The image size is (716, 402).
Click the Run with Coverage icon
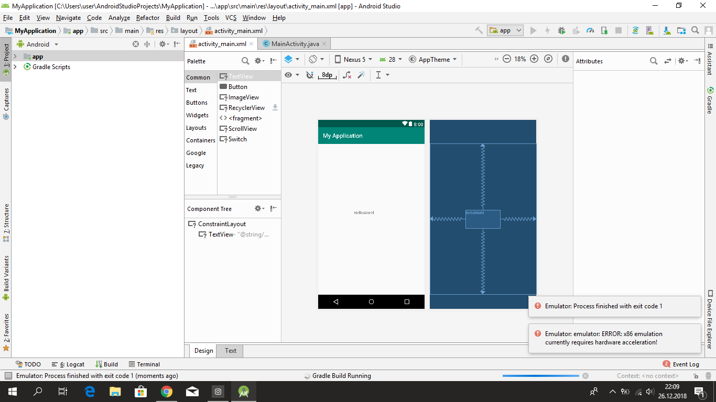tap(576, 30)
